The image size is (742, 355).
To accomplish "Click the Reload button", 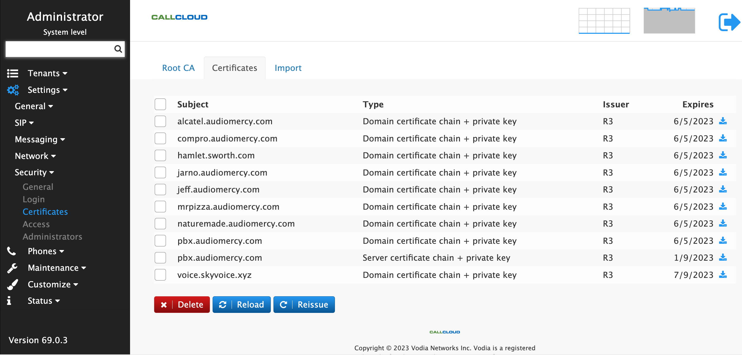I will pyautogui.click(x=241, y=305).
